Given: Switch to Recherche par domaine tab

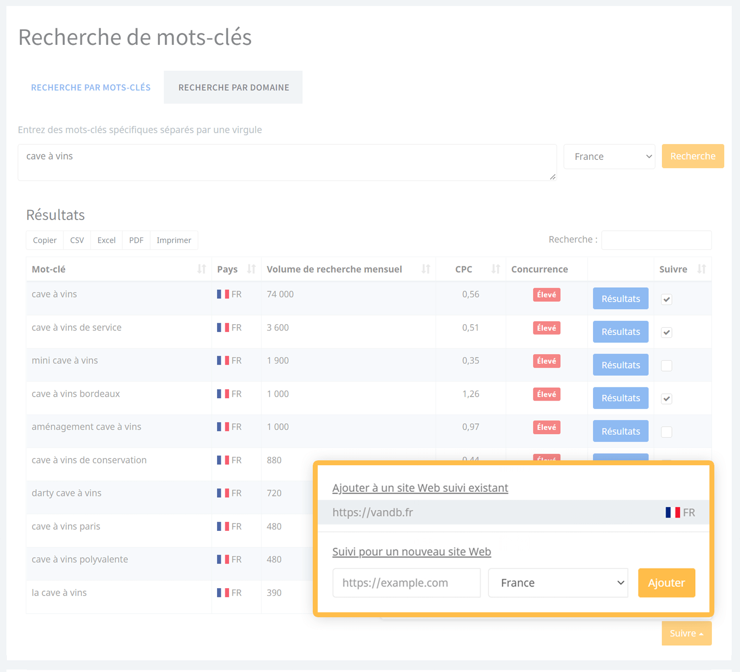Looking at the screenshot, I should pyautogui.click(x=233, y=87).
